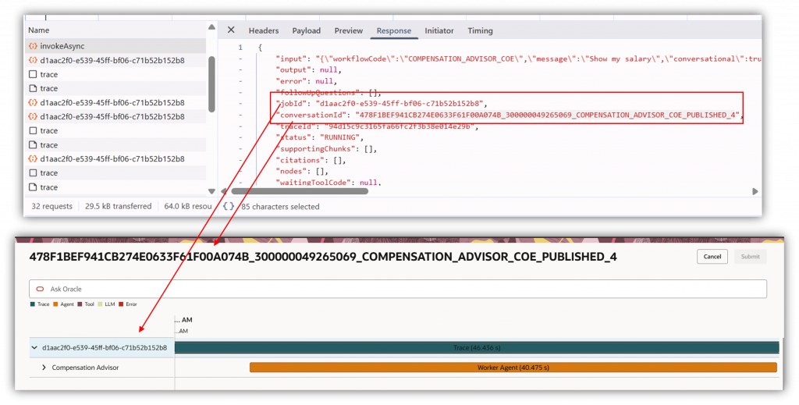Click the conversation ID page title
The height and width of the screenshot is (405, 799).
323,257
